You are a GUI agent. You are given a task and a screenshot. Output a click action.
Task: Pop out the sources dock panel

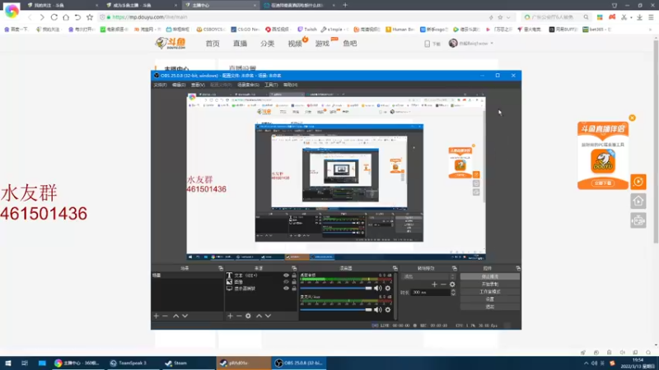(294, 268)
